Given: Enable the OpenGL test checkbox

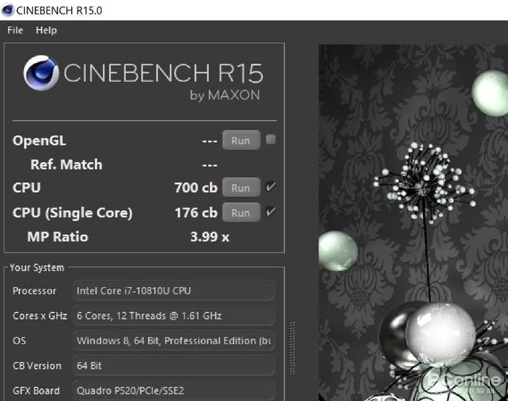Looking at the screenshot, I should [271, 139].
